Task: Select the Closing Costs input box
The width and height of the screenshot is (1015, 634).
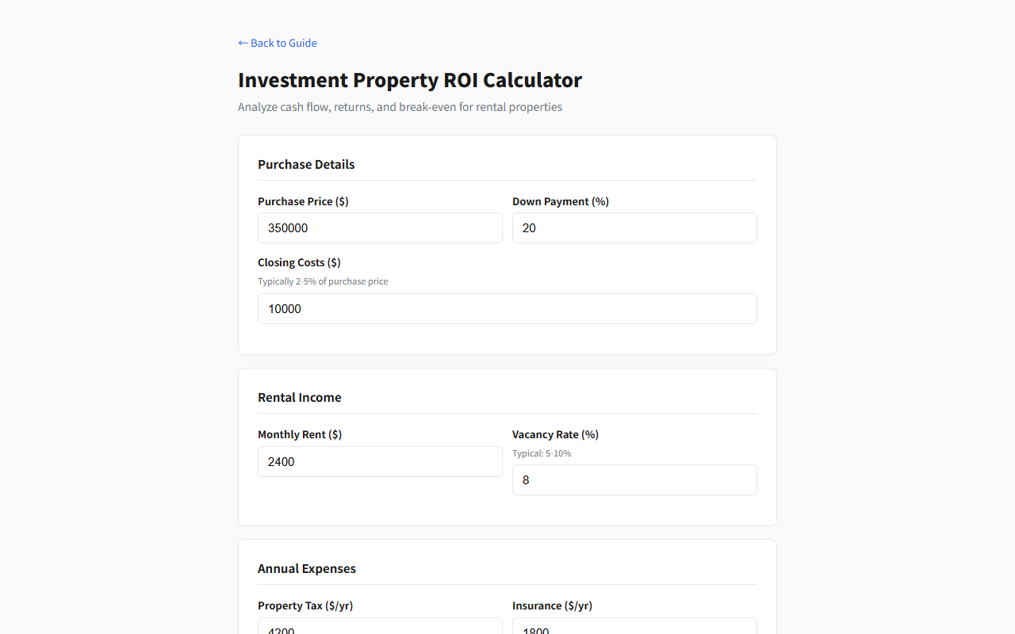Action: point(507,309)
